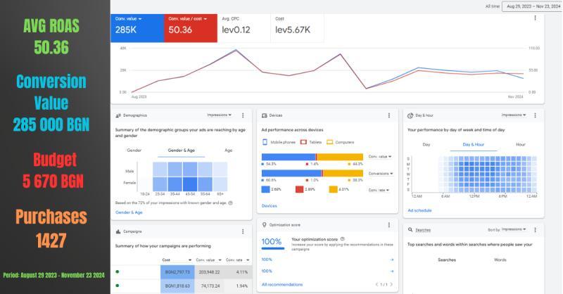Click the demographics info help icon
563x294 pixels.
click(231, 203)
